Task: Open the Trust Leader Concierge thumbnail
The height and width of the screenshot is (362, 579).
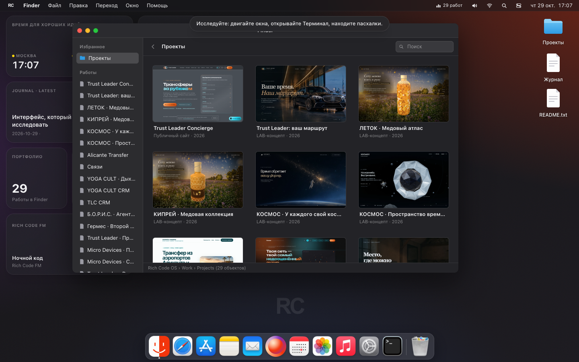Action: pyautogui.click(x=198, y=94)
